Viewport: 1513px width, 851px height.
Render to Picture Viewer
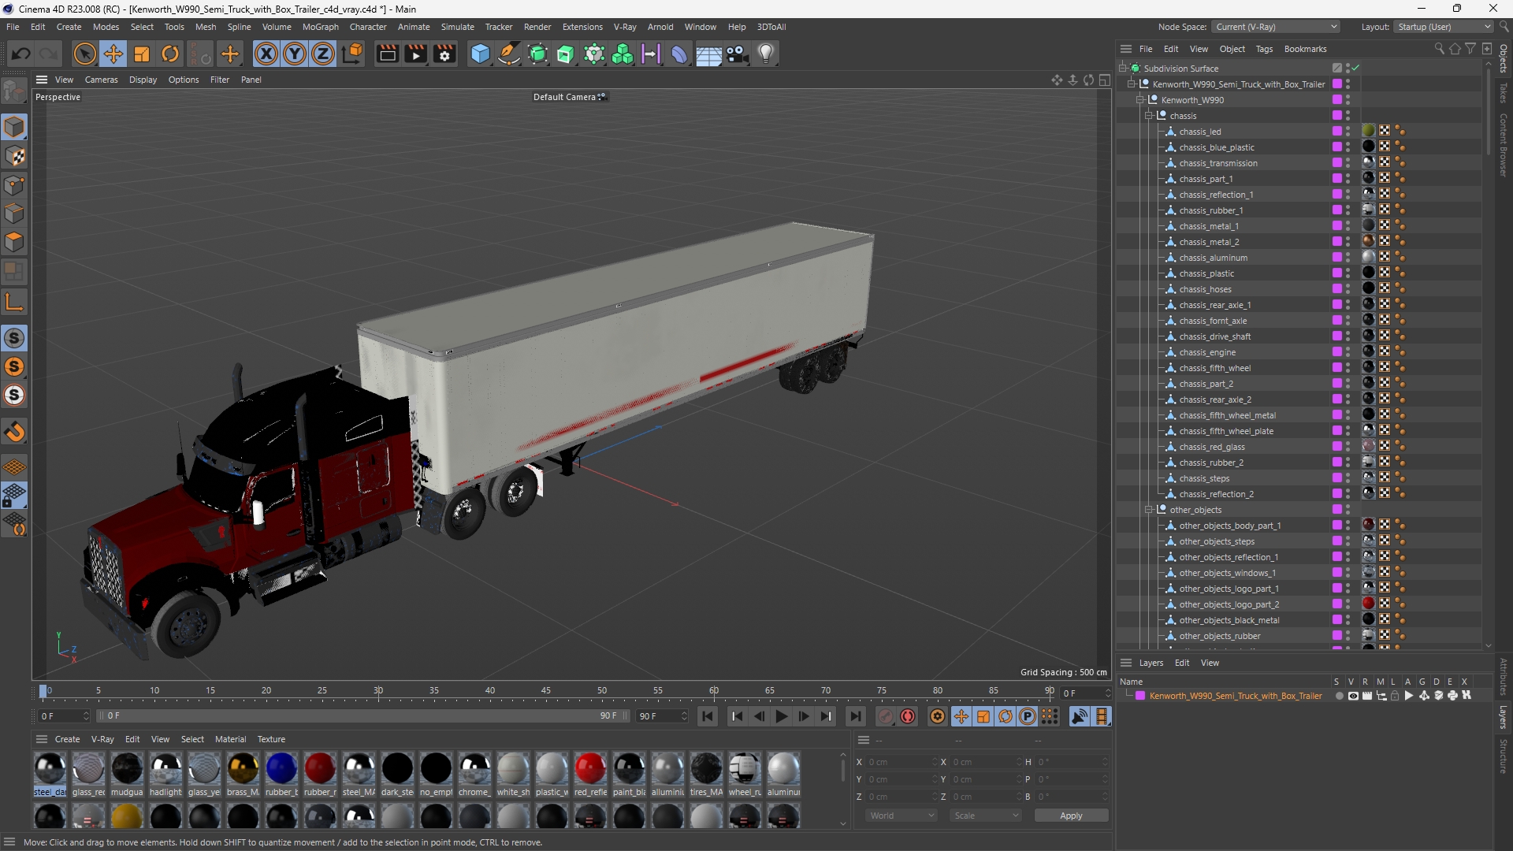416,54
